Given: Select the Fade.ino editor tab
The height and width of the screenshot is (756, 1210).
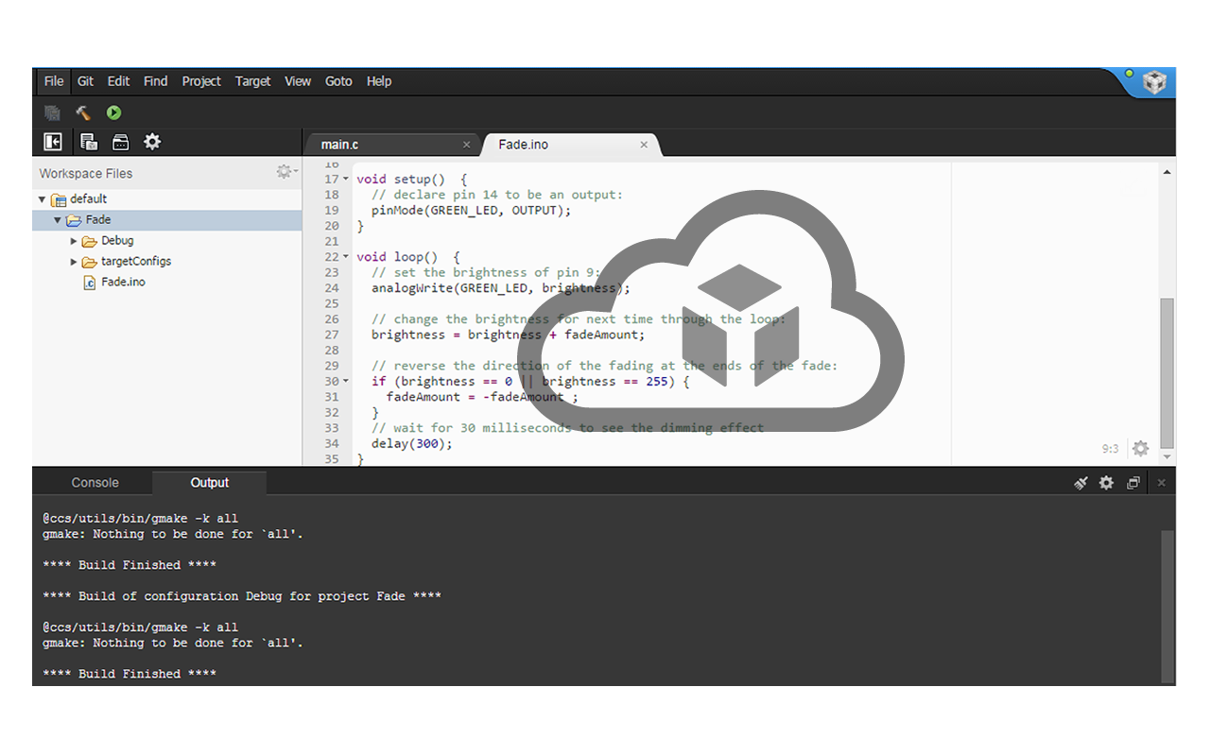Looking at the screenshot, I should point(570,145).
